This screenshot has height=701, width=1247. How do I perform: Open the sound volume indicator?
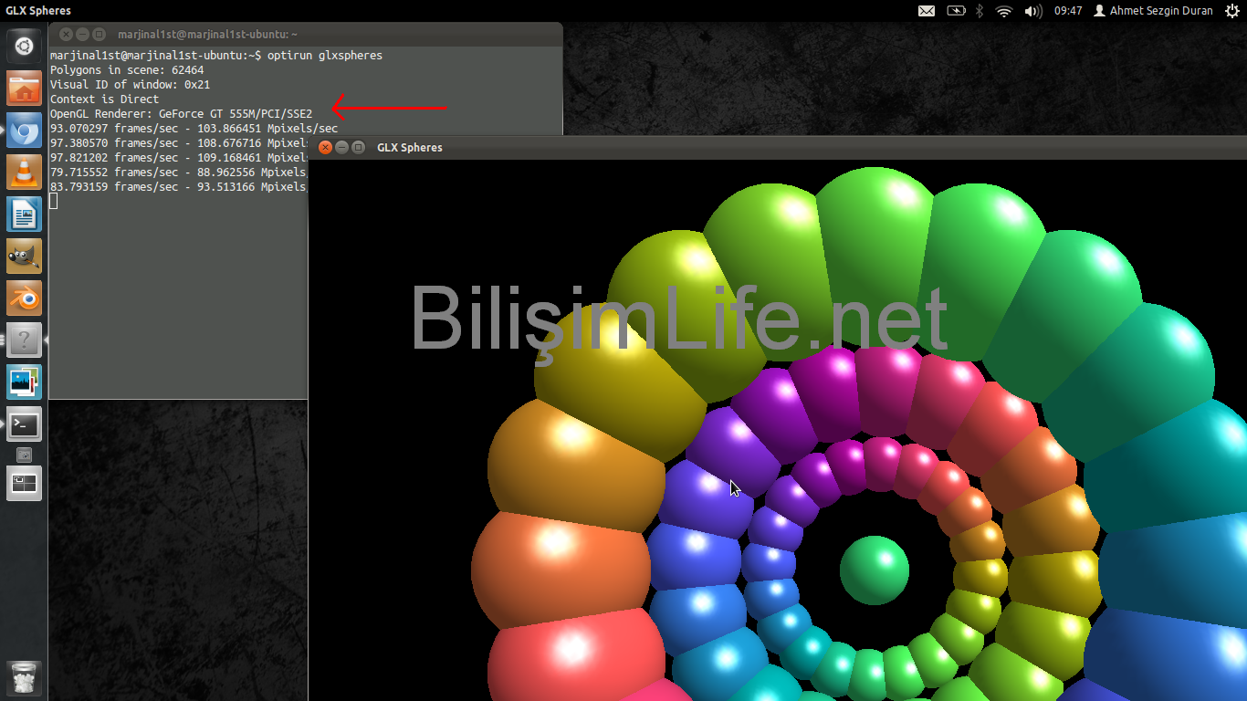(x=1033, y=11)
